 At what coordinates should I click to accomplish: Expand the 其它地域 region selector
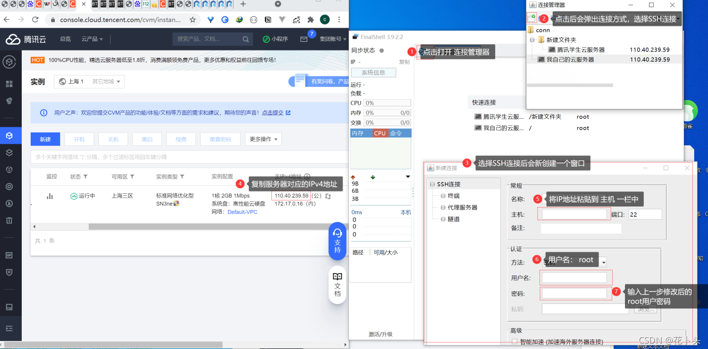point(105,82)
